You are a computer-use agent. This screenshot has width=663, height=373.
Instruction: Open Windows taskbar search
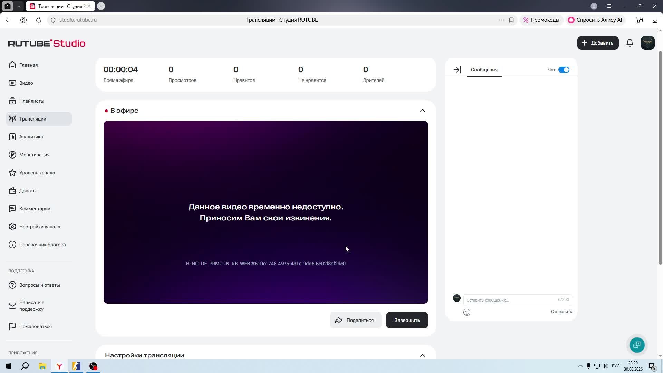pyautogui.click(x=25, y=366)
